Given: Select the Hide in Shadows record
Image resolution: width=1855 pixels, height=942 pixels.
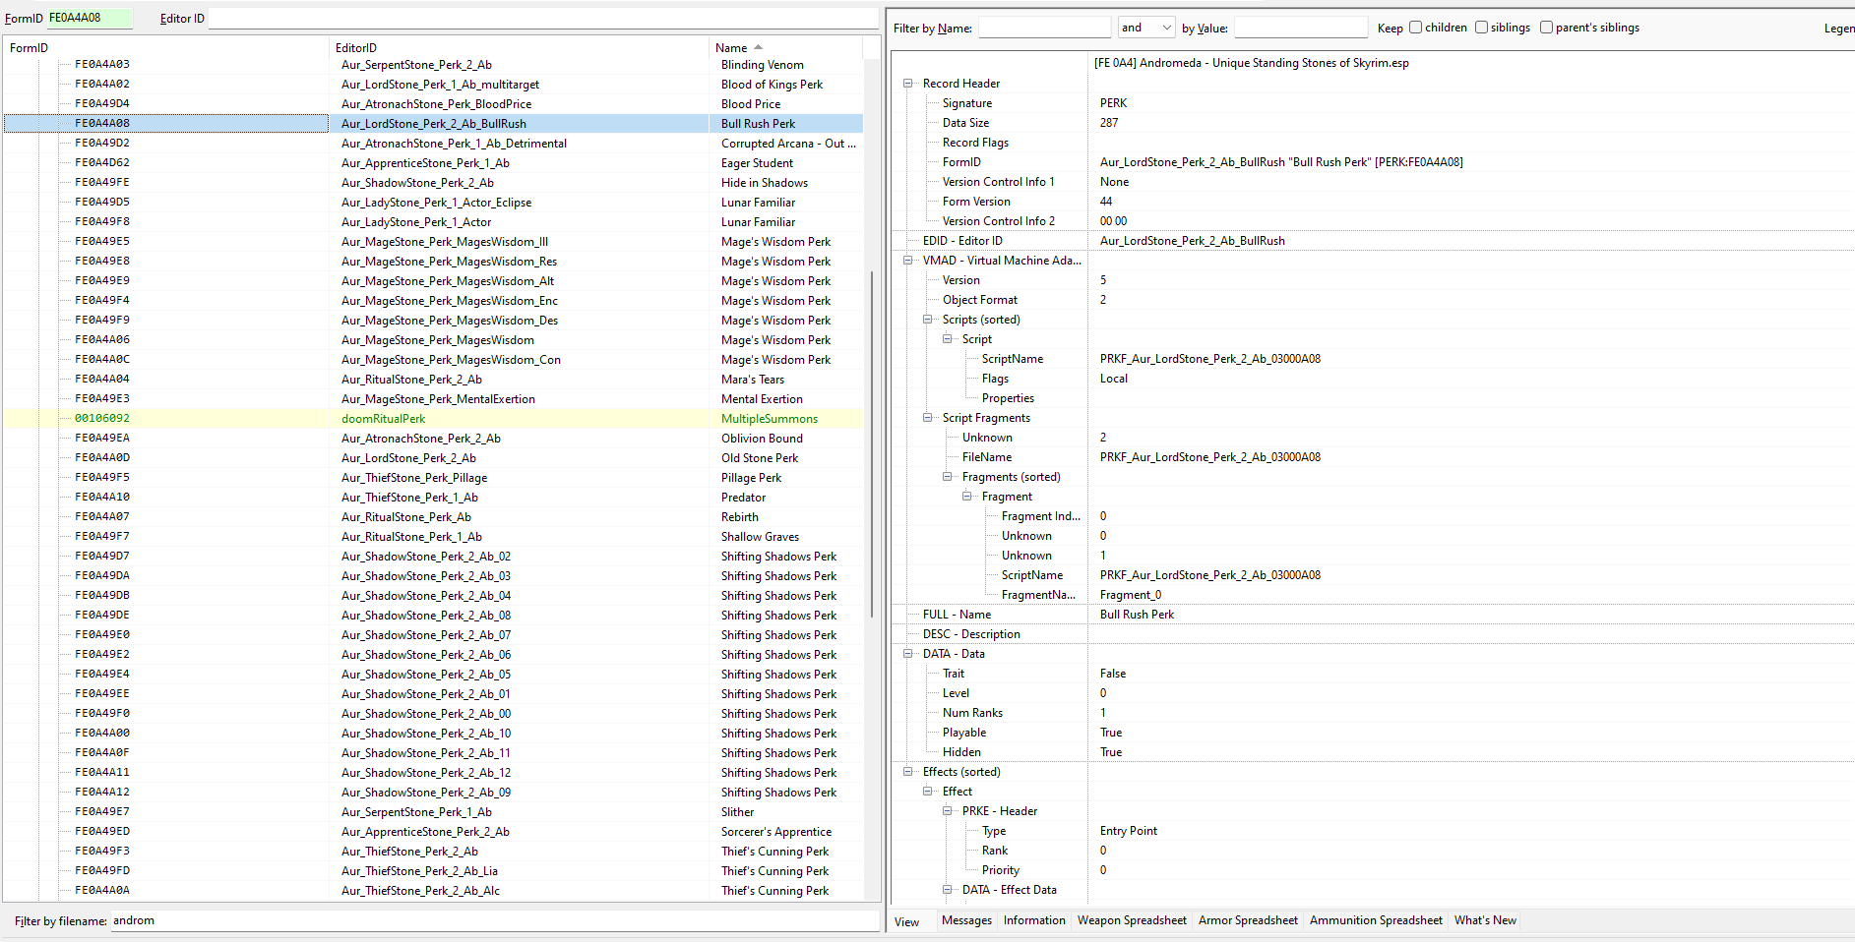Looking at the screenshot, I should (433, 183).
